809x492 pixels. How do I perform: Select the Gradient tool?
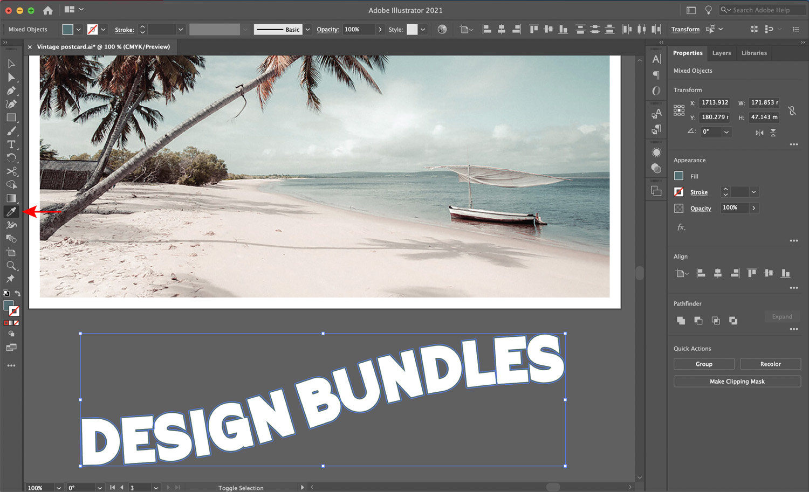[x=11, y=198]
